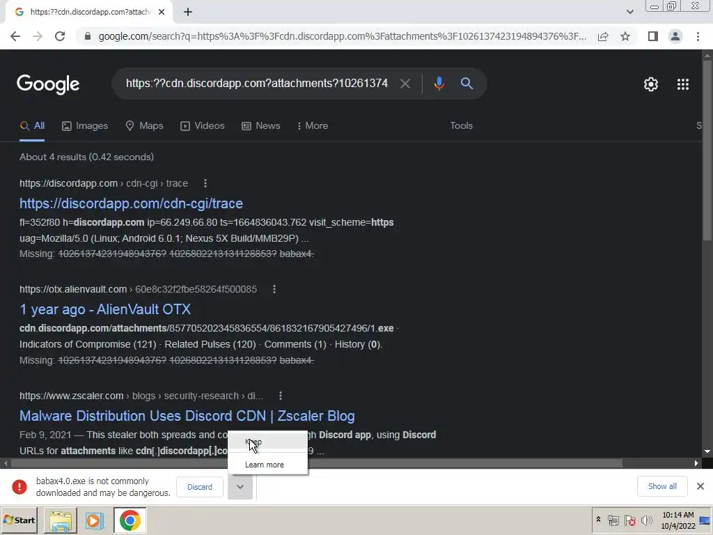Open Chrome's three-dot menu
This screenshot has width=713, height=535.
(698, 36)
